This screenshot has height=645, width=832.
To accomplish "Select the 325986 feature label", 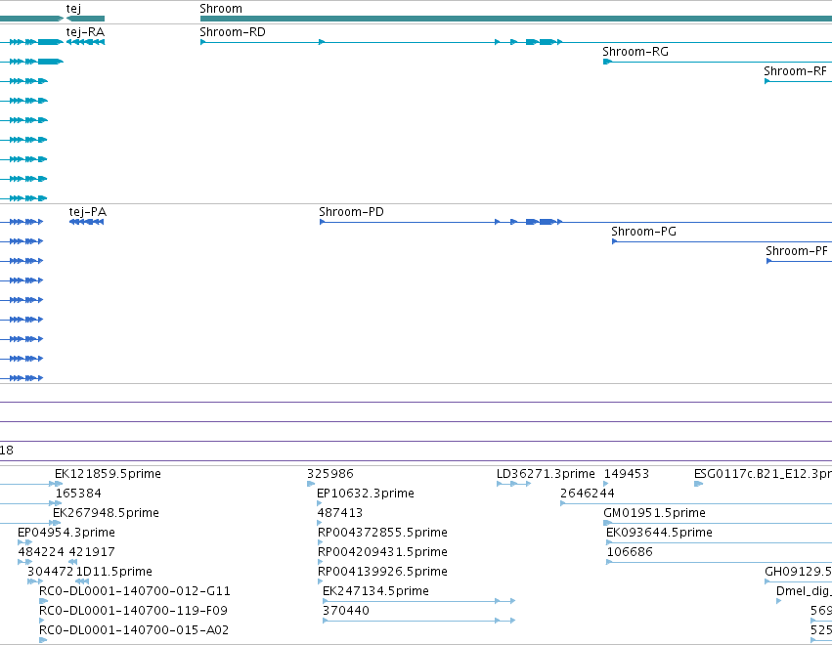I will coord(330,474).
